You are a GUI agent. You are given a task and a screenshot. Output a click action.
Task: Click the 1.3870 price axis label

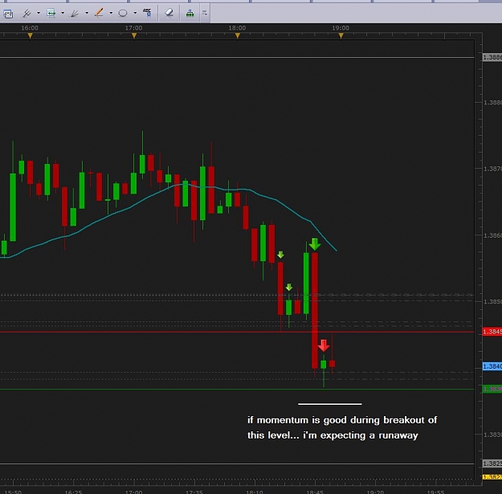pos(492,169)
